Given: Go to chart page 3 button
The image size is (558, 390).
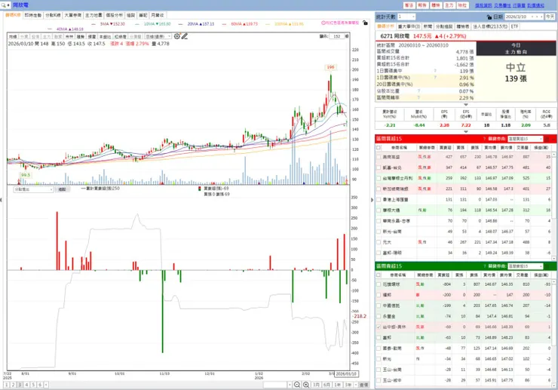Looking at the screenshot, I should (x=20, y=385).
